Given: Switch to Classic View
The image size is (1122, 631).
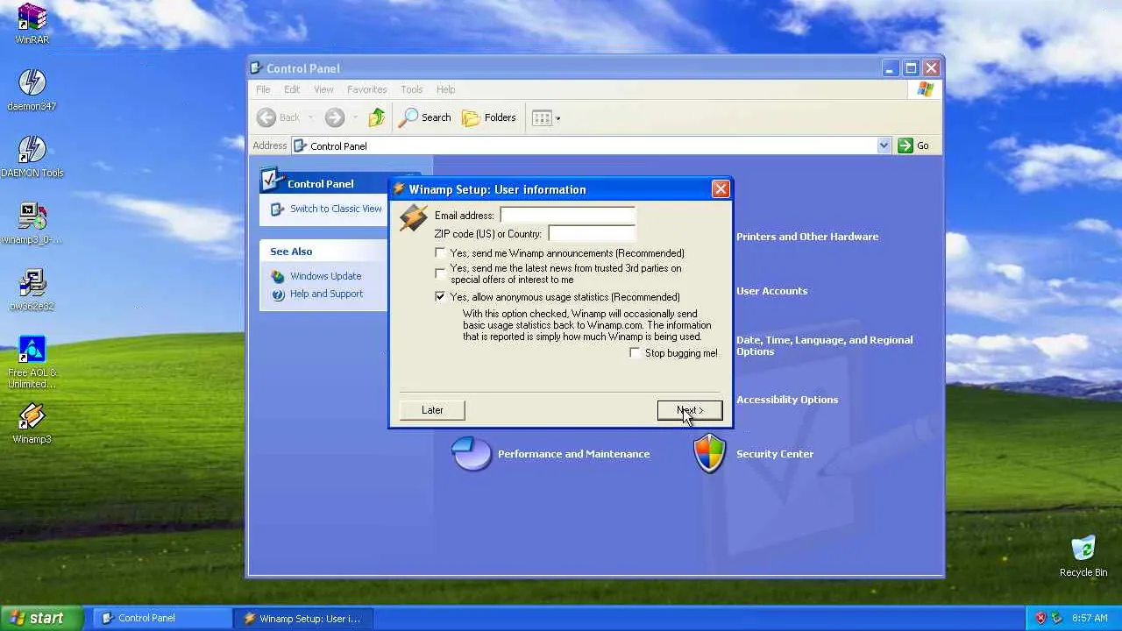Looking at the screenshot, I should click(336, 209).
